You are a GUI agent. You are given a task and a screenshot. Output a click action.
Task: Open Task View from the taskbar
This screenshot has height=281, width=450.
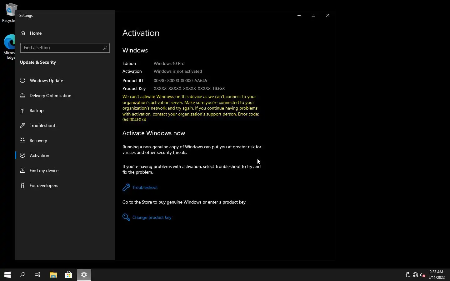[37, 275]
